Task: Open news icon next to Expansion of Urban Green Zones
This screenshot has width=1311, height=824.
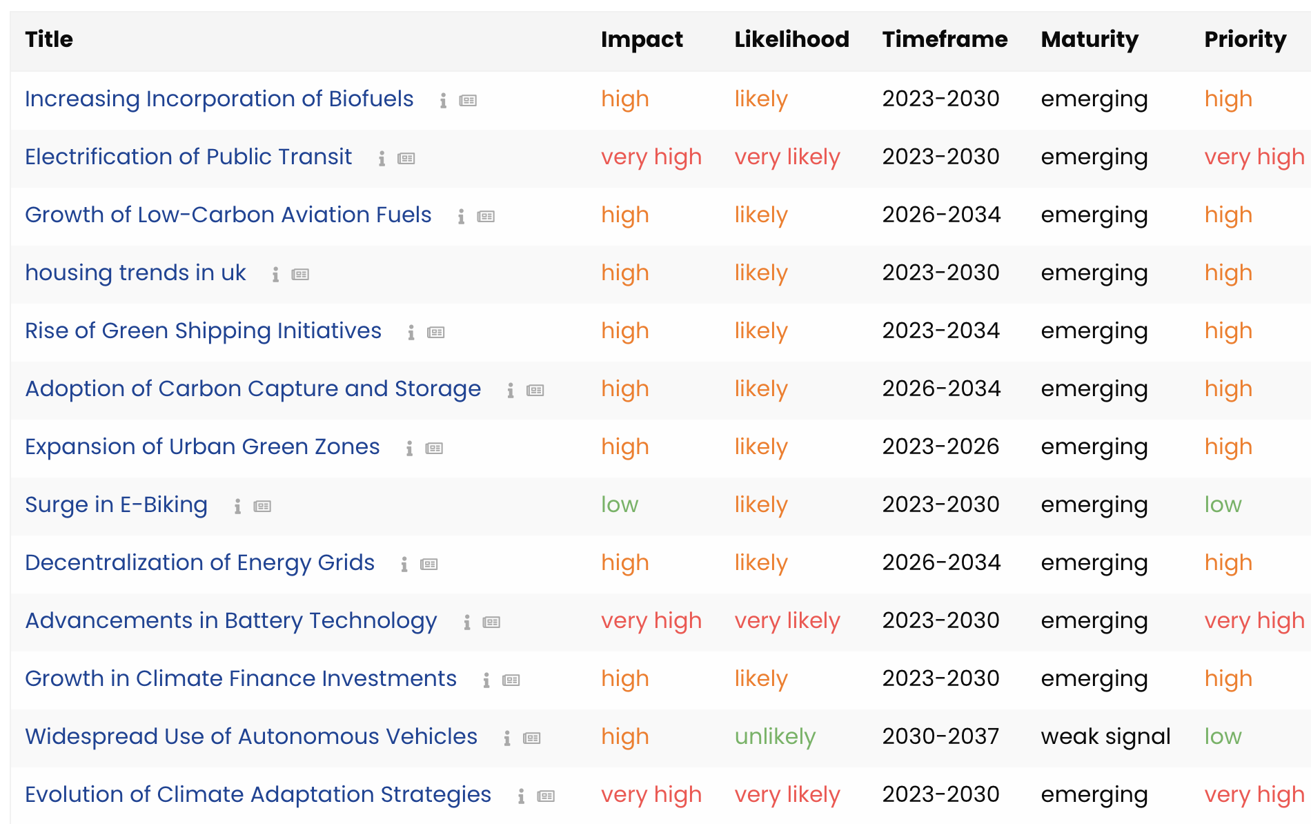Action: click(x=434, y=449)
